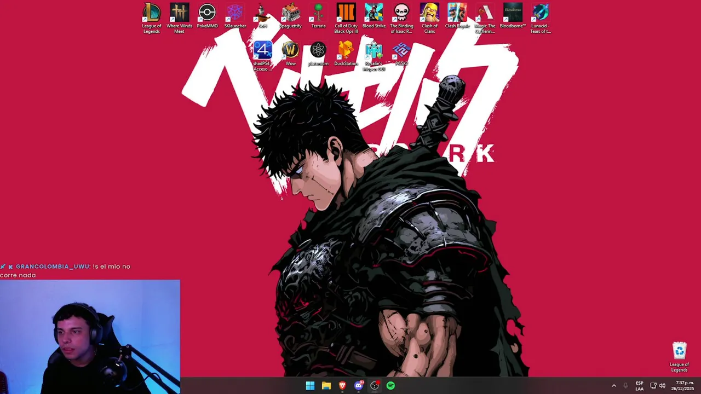Launch Where Winds Meet shortcut
Screen dimensions: 701x394
pos(179,18)
